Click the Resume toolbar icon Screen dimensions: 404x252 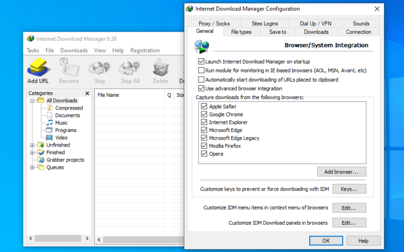click(x=69, y=67)
